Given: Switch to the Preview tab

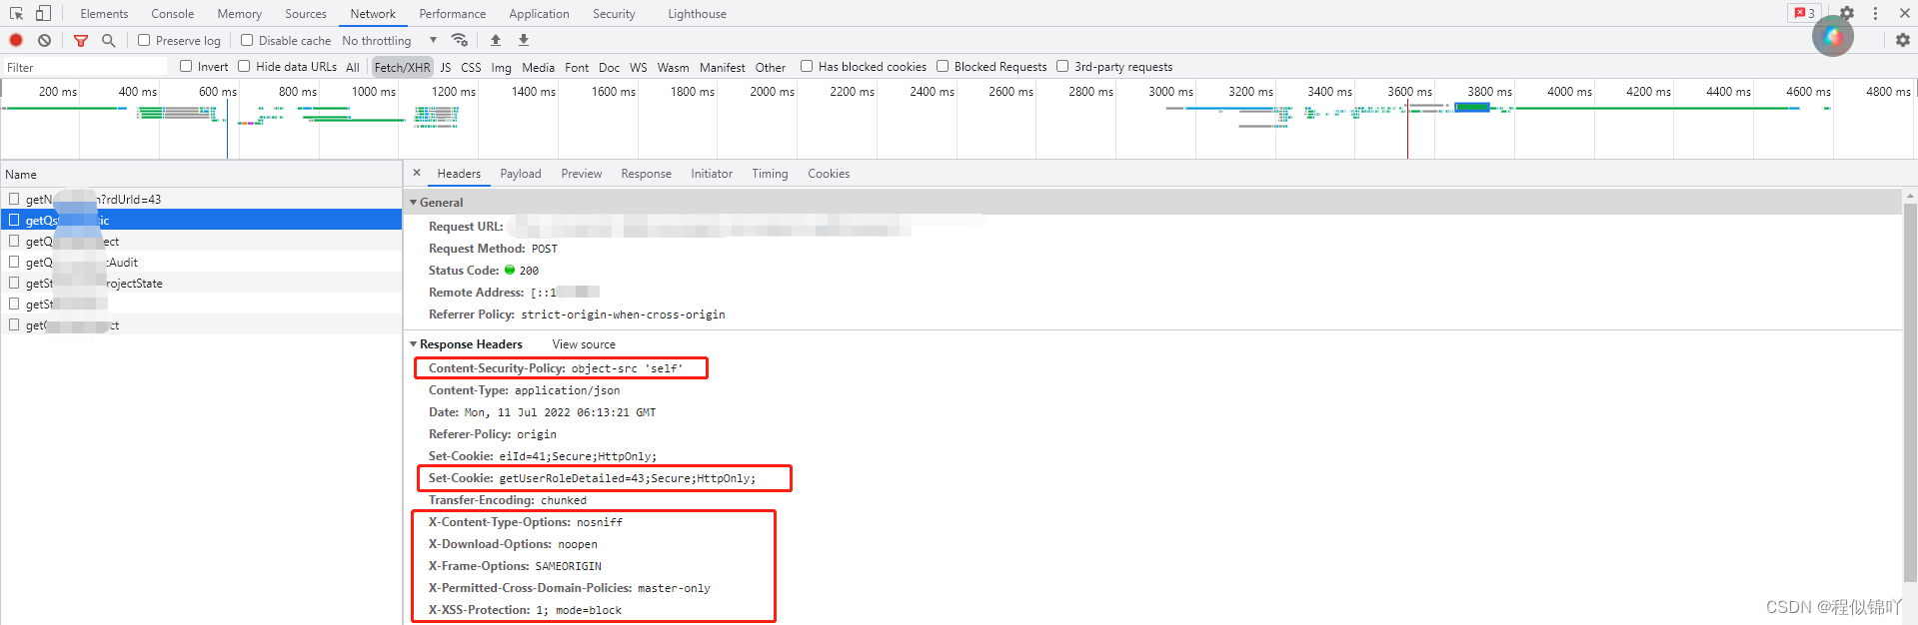Looking at the screenshot, I should click(x=582, y=173).
